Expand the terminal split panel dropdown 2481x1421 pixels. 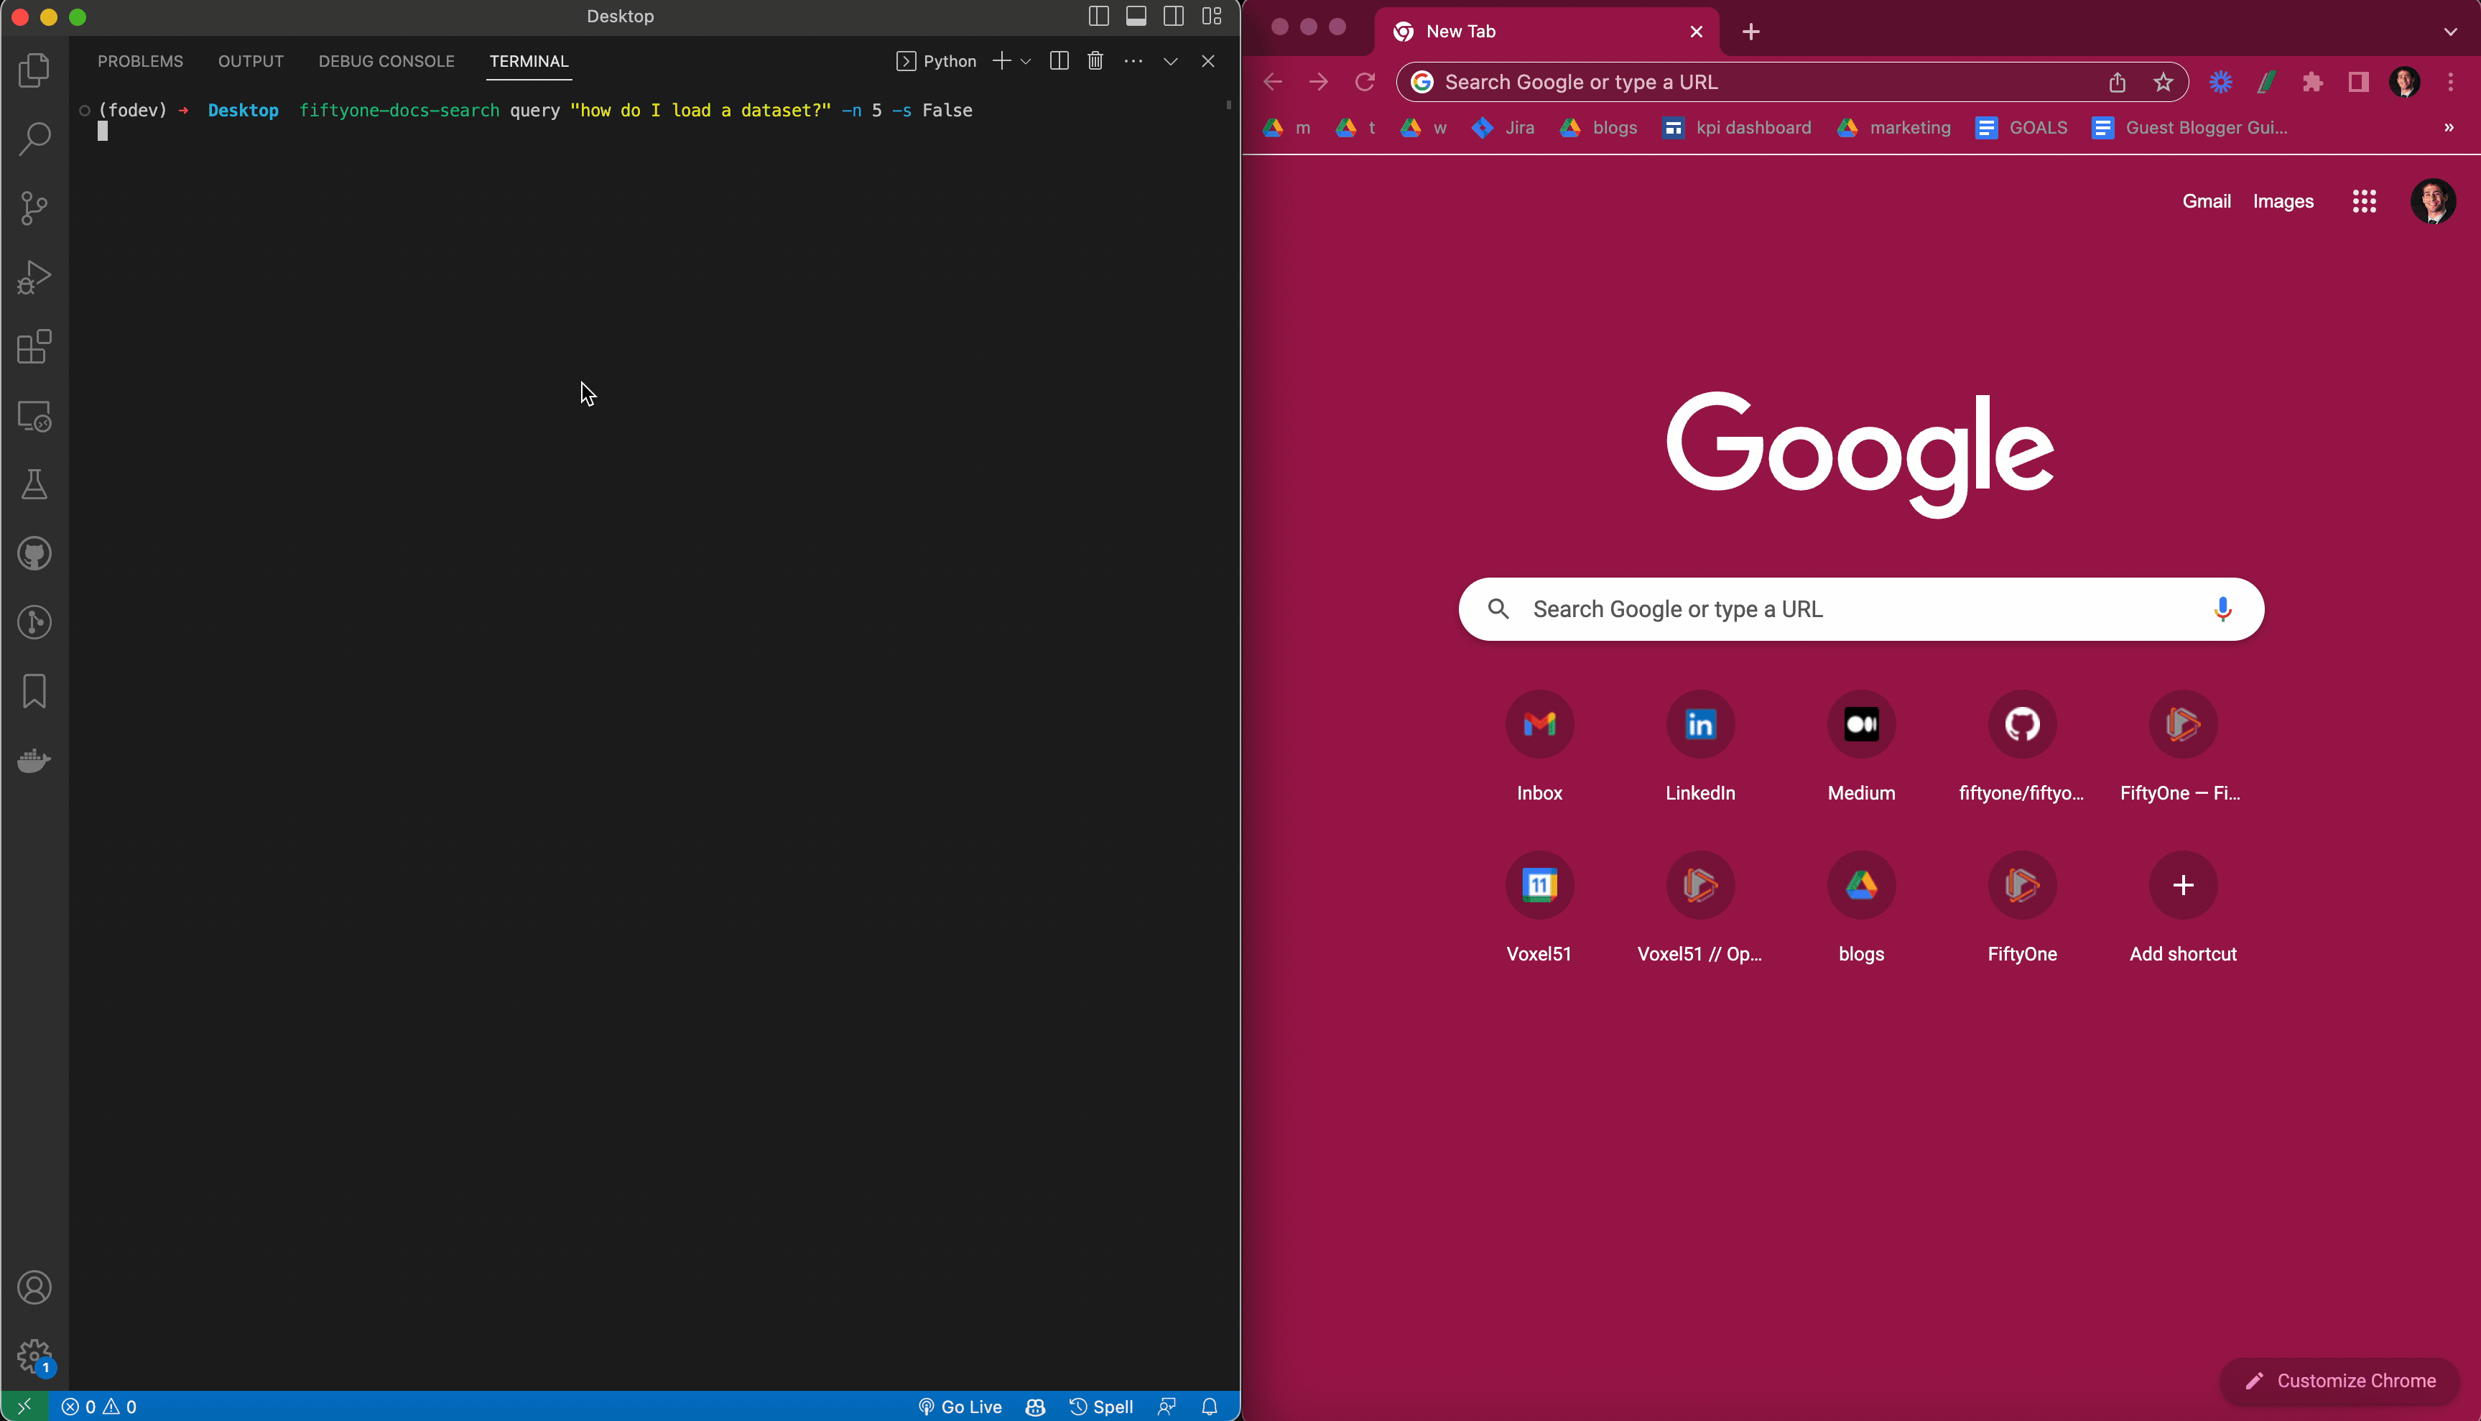[1024, 61]
